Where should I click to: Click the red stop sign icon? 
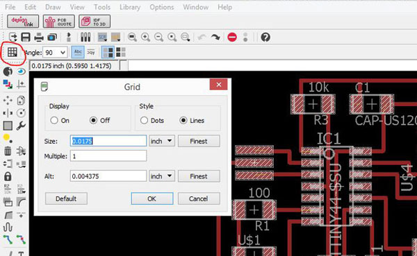[x=232, y=37]
